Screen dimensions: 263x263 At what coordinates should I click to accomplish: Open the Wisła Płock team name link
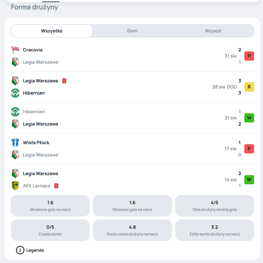pos(36,143)
